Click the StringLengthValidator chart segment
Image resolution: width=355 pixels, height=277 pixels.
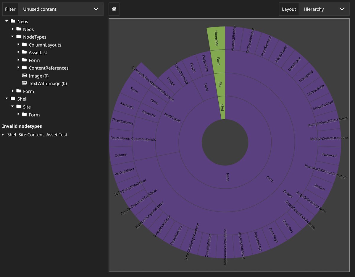click(x=130, y=187)
